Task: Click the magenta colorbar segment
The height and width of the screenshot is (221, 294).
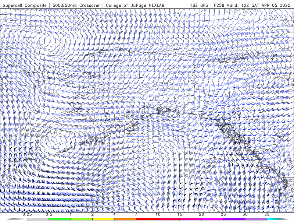Action: click(212, 219)
